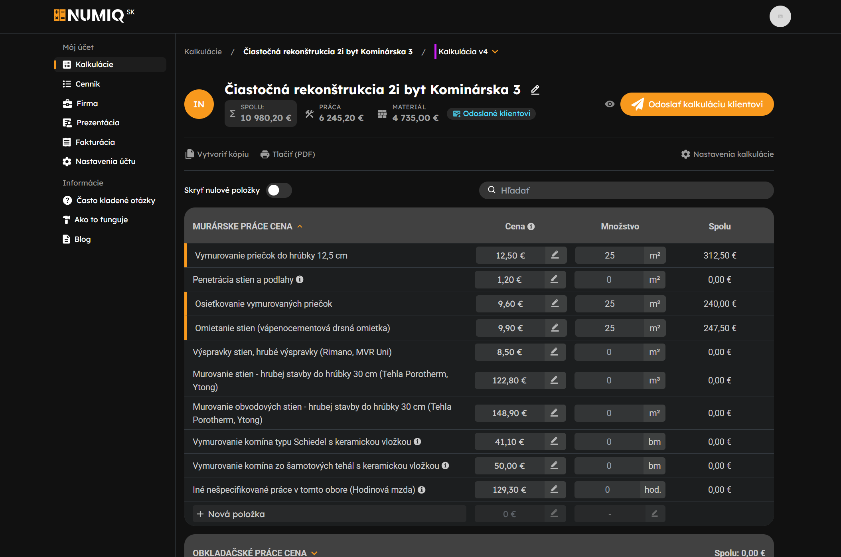Click the pencil icon beside the project title
Image resolution: width=841 pixels, height=557 pixels.
point(535,90)
